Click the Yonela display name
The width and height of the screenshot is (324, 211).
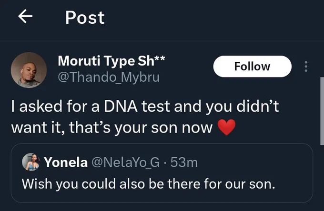coord(66,163)
